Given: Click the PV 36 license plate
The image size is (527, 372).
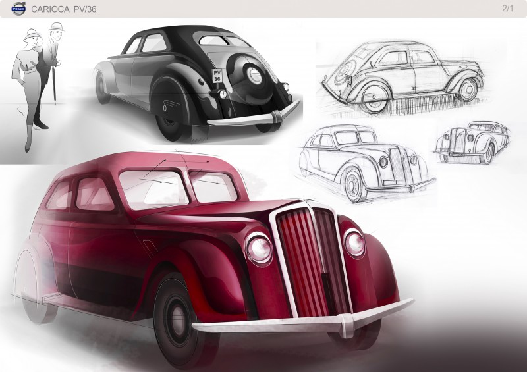Looking at the screenshot, I should point(217,76).
